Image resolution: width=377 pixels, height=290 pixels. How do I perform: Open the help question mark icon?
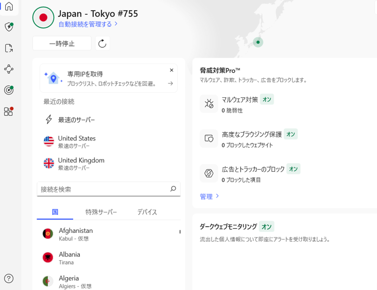click(x=9, y=279)
